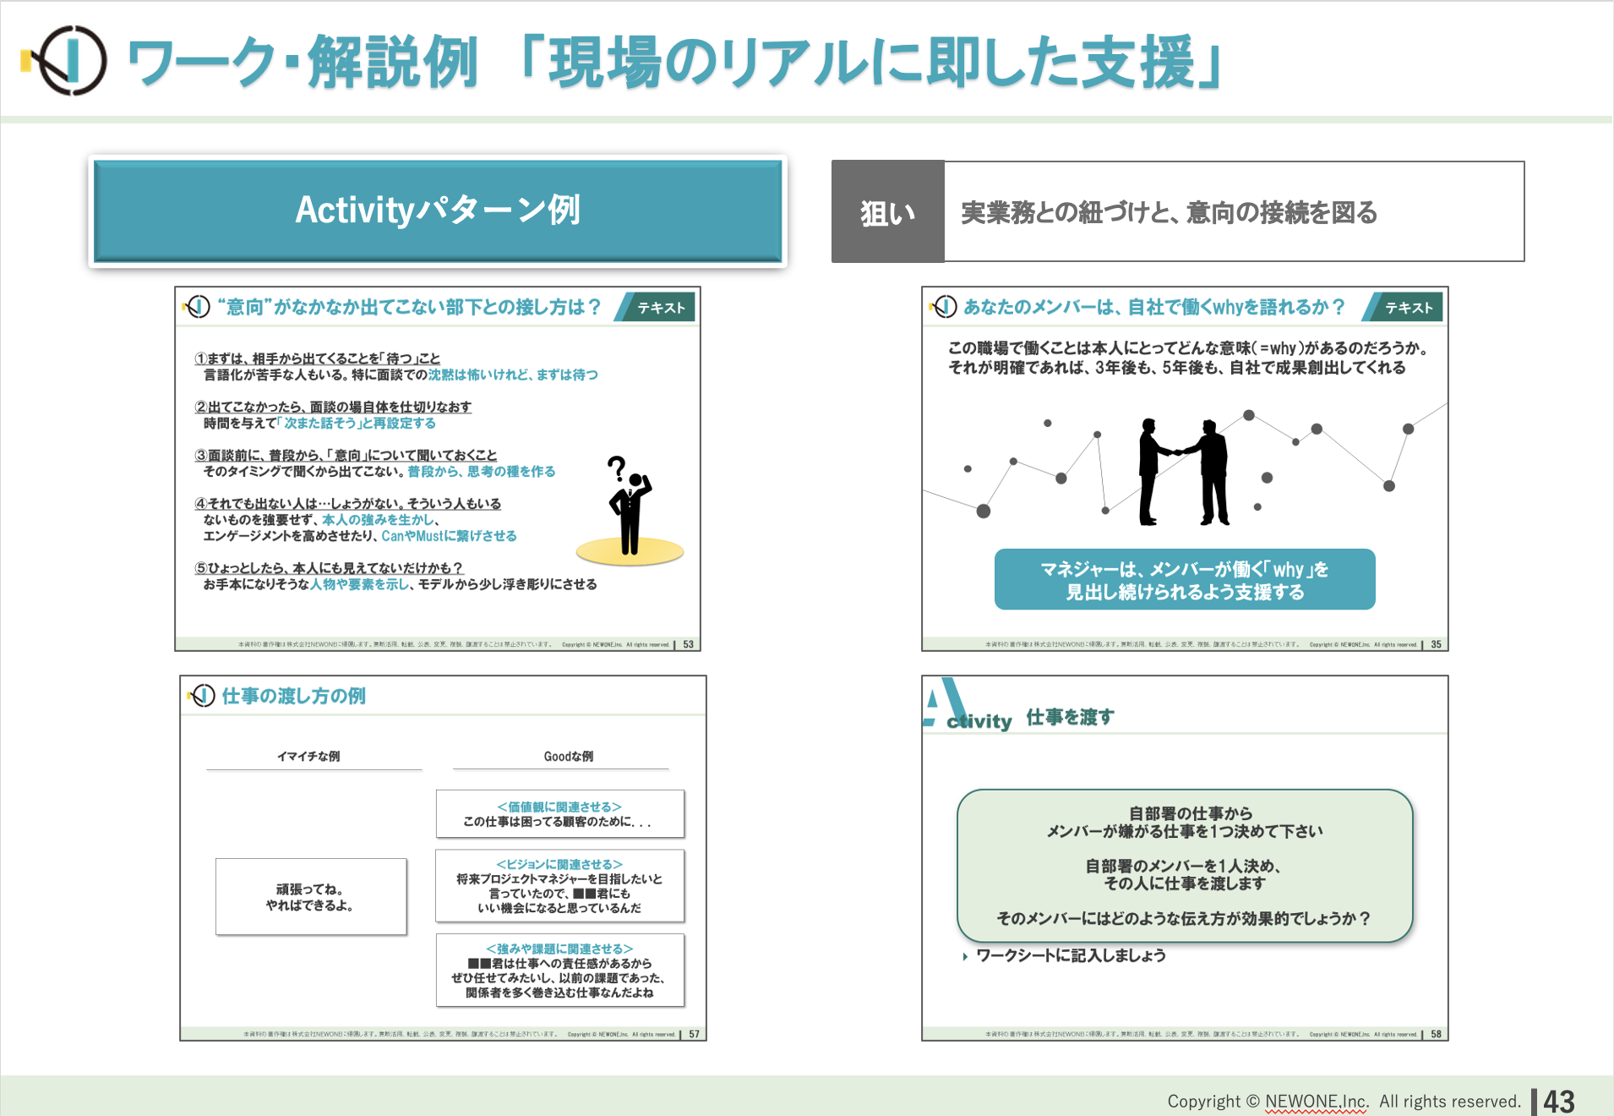Click the Activityパターン例 banner

(x=438, y=211)
